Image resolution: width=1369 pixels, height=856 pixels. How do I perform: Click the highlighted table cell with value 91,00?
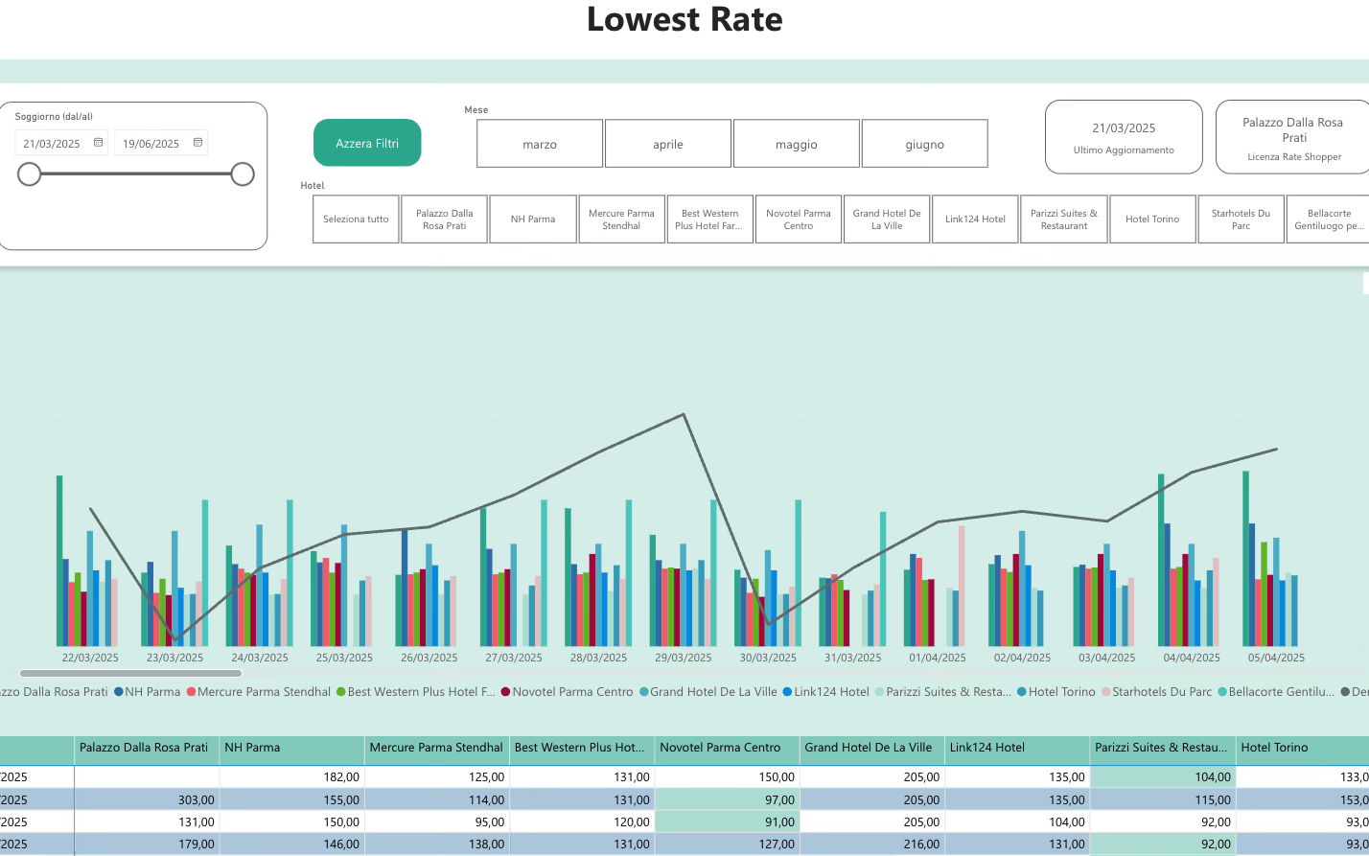pos(727,822)
